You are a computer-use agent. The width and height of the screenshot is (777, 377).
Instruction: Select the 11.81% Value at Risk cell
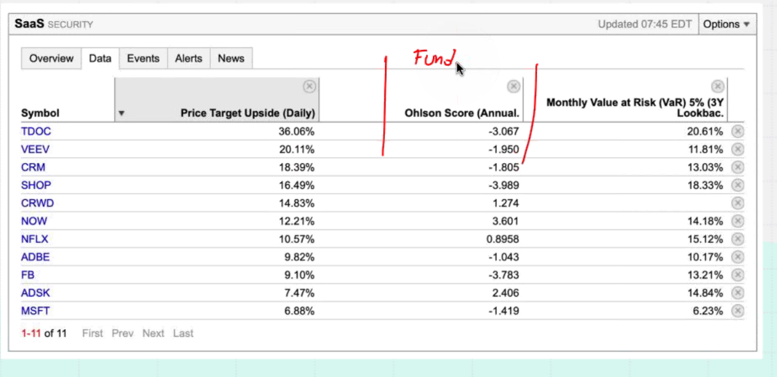707,149
